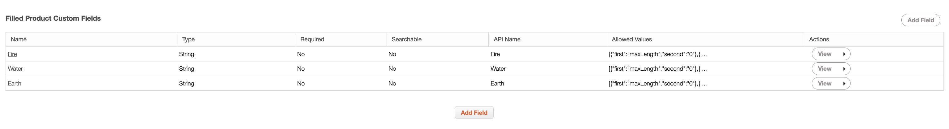
Task: Click View in the Earth row
Action: click(825, 83)
